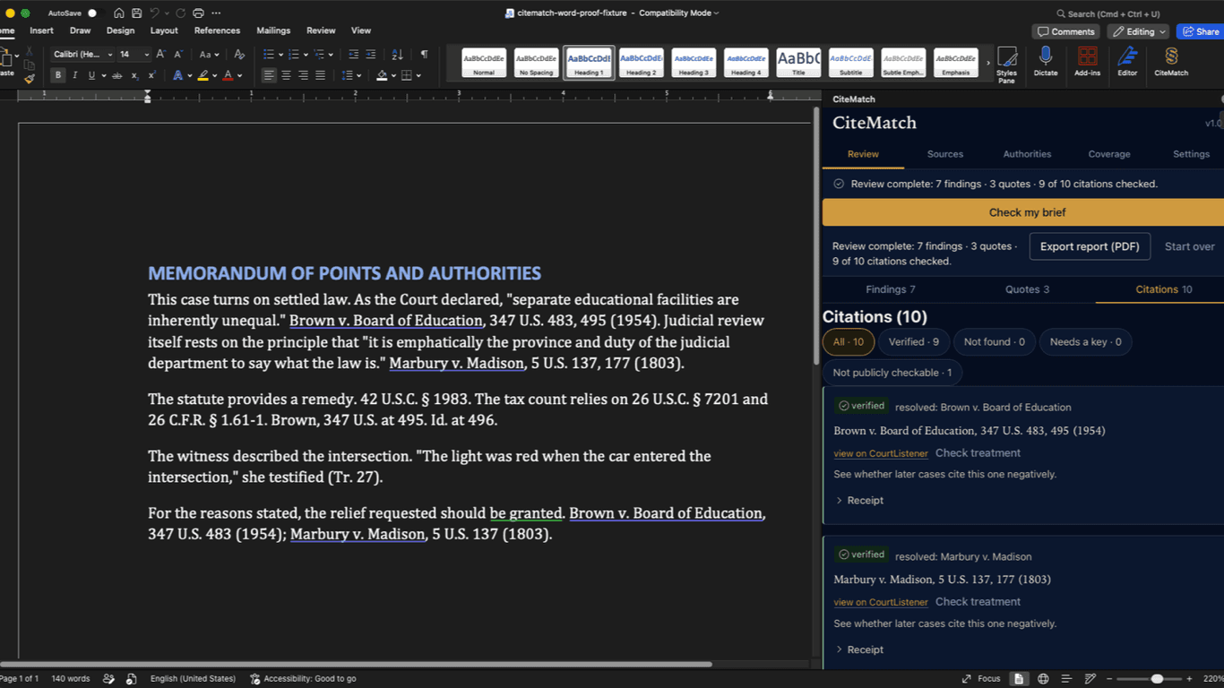Decrease font size with shrink icon
This screenshot has height=688, width=1224.
coord(177,55)
